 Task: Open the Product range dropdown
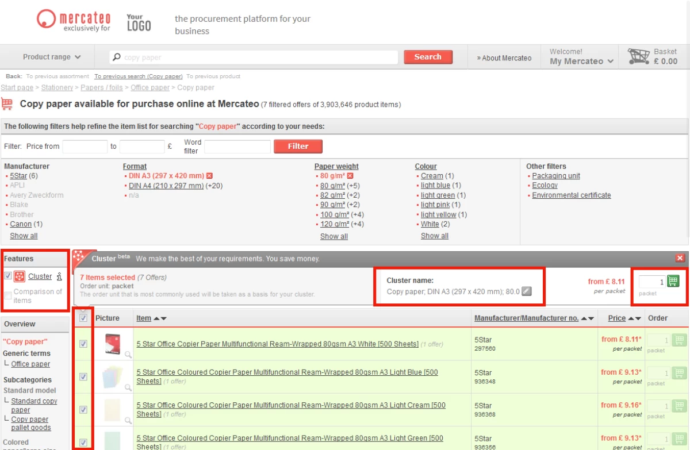(x=52, y=57)
